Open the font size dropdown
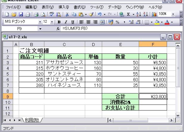Screen dimensions: 184x132 (52, 22)
